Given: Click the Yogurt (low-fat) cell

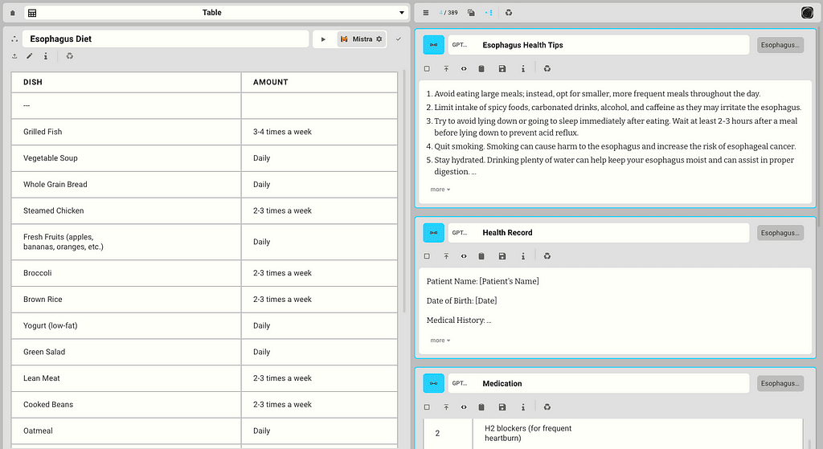Looking at the screenshot, I should pyautogui.click(x=126, y=326).
